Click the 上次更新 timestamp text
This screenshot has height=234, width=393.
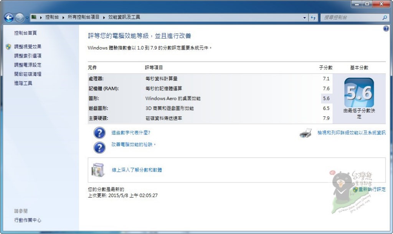pos(122,195)
